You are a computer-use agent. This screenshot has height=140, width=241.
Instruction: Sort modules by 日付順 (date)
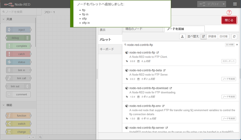point(223,37)
